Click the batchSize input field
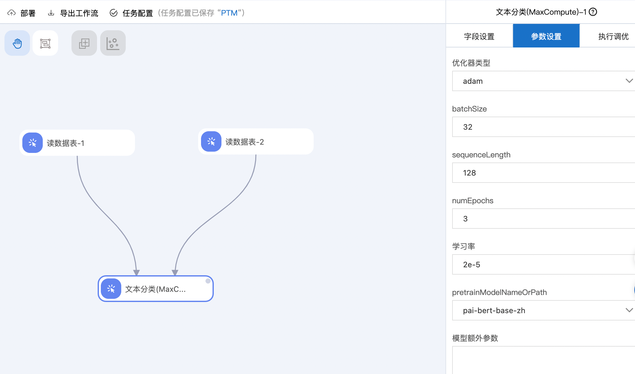 point(543,127)
